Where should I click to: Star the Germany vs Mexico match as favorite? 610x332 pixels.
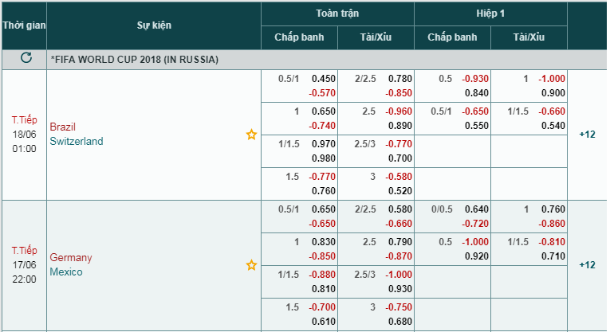click(x=251, y=265)
